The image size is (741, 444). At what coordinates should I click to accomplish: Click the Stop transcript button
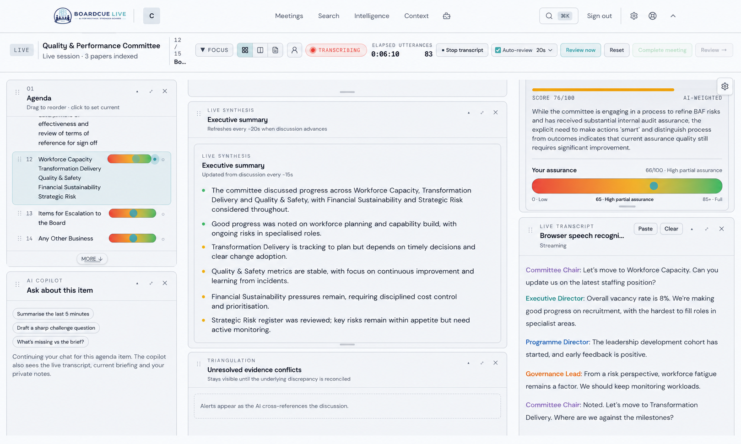(x=462, y=50)
